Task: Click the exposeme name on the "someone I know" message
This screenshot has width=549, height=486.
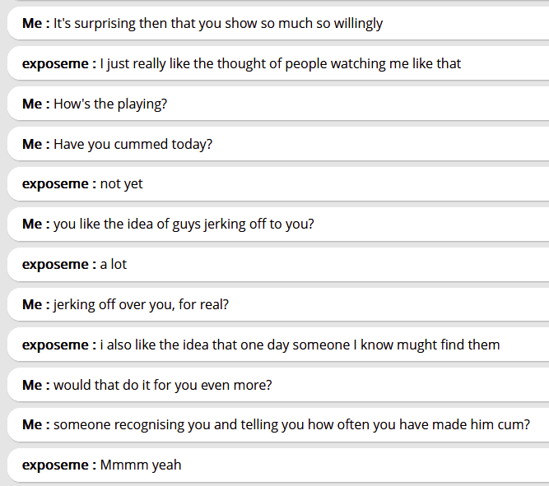Action: (59, 345)
